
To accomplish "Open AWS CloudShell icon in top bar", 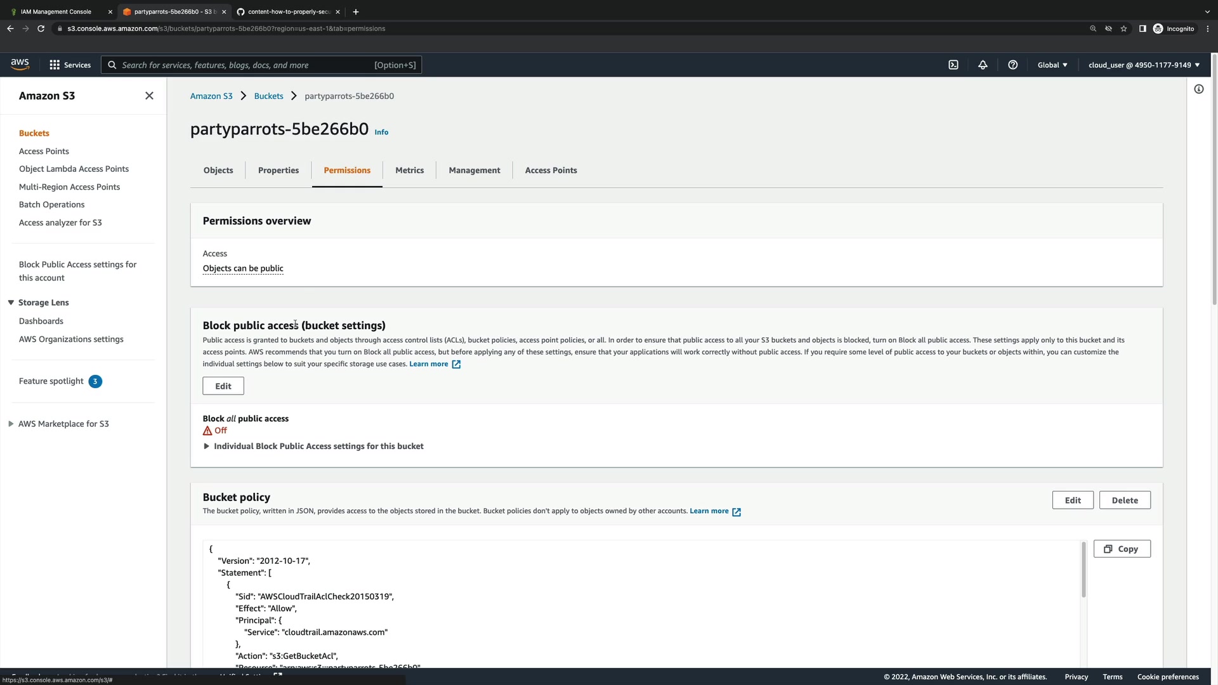I will click(x=953, y=65).
